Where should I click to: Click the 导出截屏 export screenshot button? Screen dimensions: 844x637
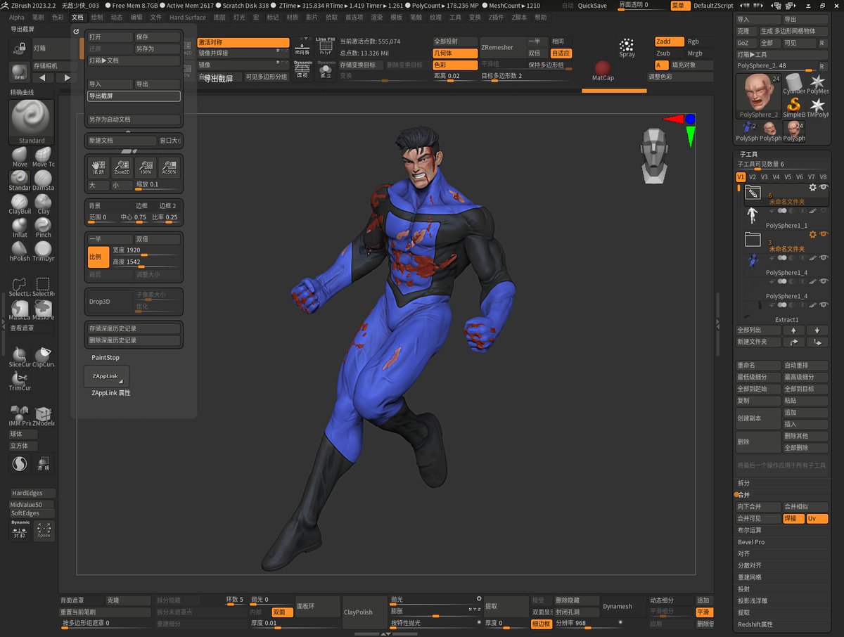[134, 96]
